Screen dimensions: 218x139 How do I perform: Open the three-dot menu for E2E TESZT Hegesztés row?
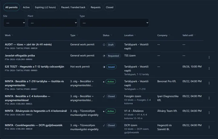(209, 68)
